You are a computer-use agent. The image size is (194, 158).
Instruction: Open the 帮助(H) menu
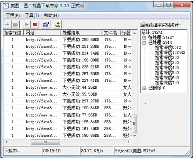click(x=51, y=15)
